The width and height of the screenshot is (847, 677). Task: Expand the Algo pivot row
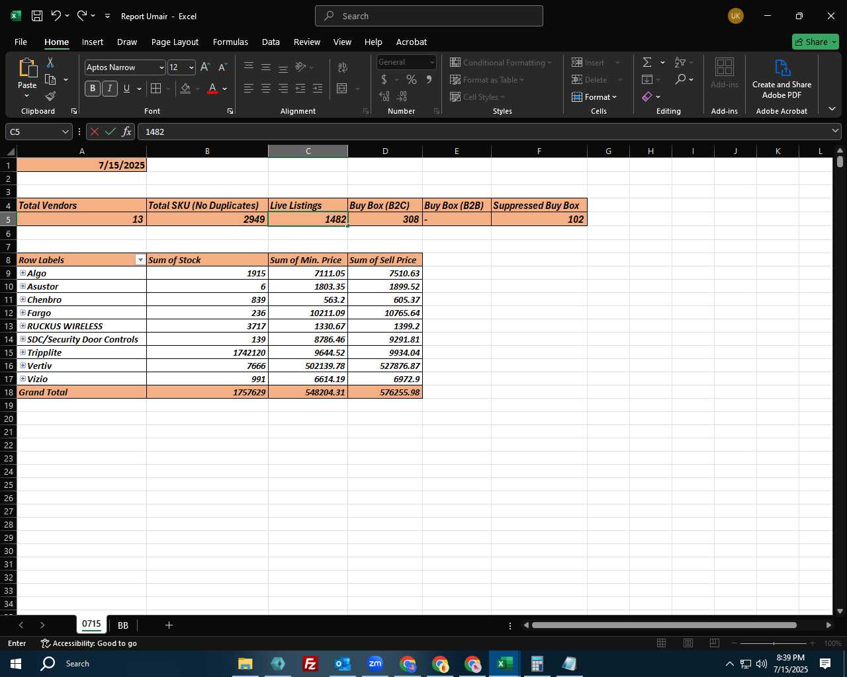[x=22, y=272]
